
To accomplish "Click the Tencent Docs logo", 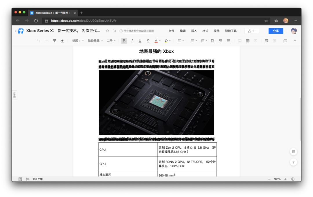I will tap(21, 31).
